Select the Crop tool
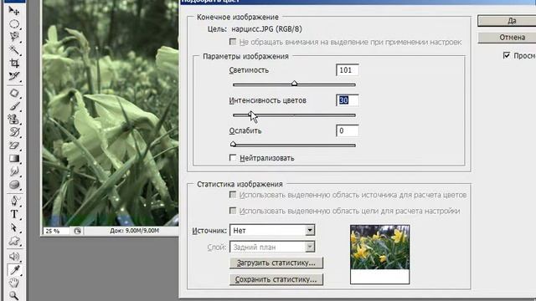This screenshot has width=536, height=301. [14, 64]
